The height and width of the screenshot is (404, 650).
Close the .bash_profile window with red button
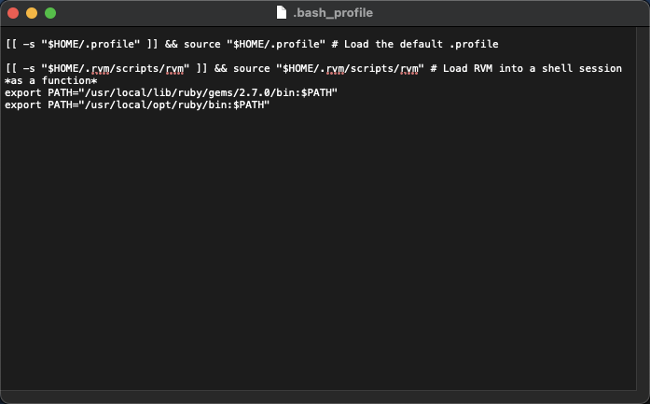13,13
